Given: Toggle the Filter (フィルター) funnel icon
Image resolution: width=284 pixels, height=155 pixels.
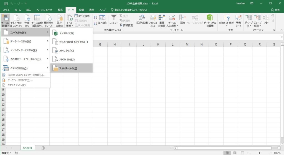Looking at the screenshot, I should 113,20.
